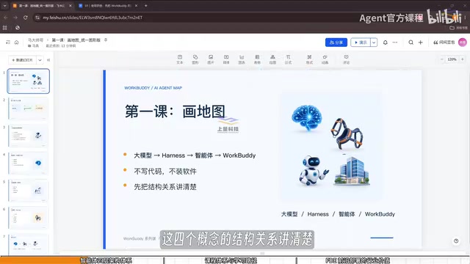The width and height of the screenshot is (470, 264).
Task: Insert a chart (图表 tool)
Action: pyautogui.click(x=242, y=59)
